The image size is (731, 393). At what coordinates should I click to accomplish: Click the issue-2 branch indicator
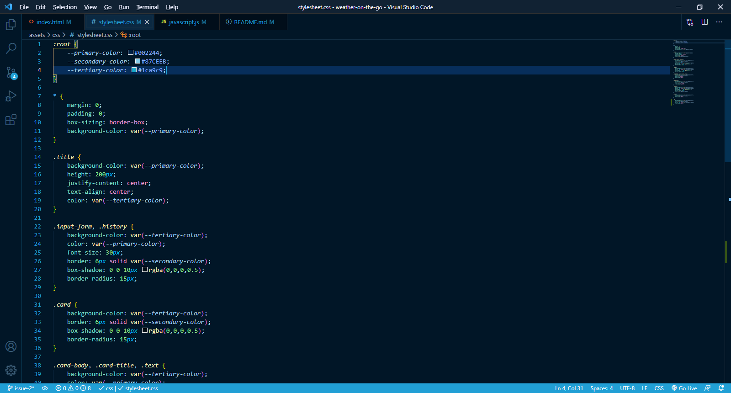coord(21,388)
